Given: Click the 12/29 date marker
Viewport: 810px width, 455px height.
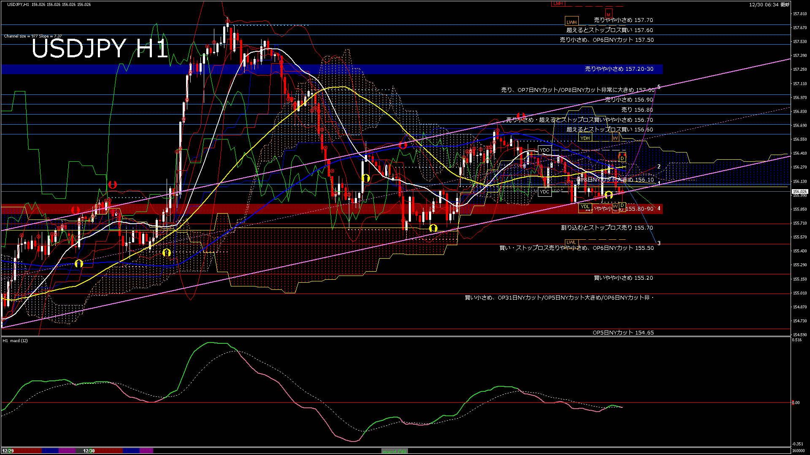Looking at the screenshot, I should click(x=8, y=451).
